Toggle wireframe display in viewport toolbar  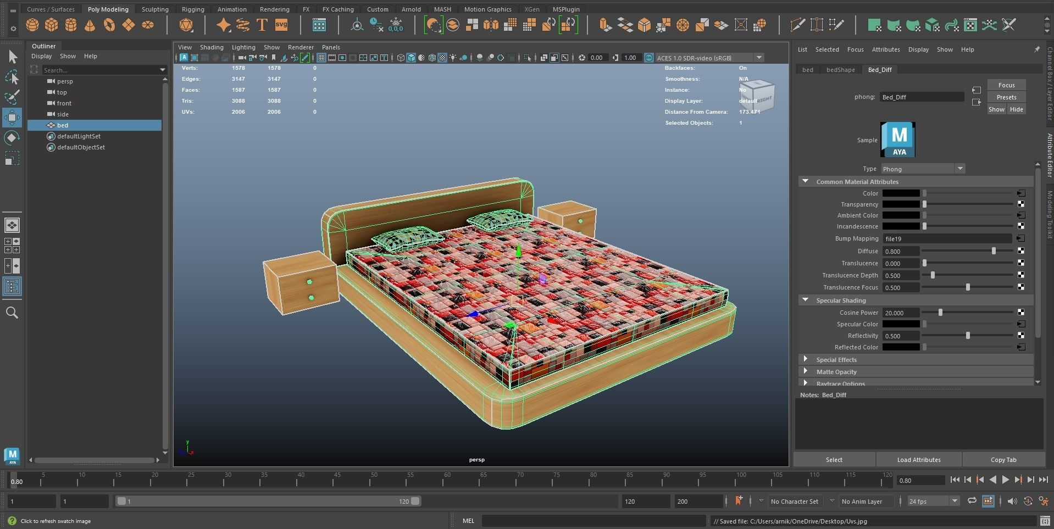pos(401,58)
